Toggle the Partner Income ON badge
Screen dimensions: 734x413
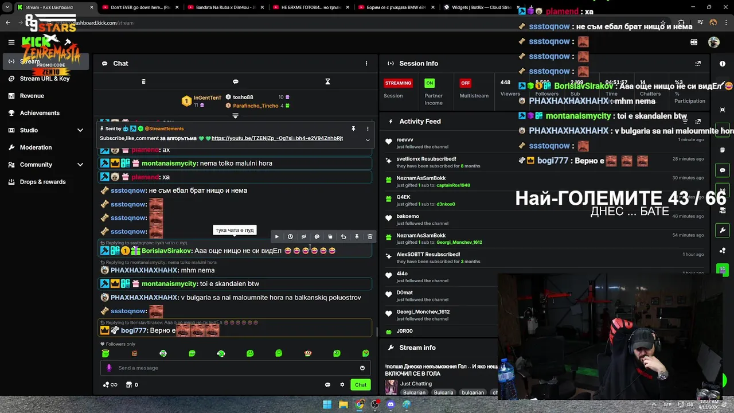pyautogui.click(x=430, y=83)
